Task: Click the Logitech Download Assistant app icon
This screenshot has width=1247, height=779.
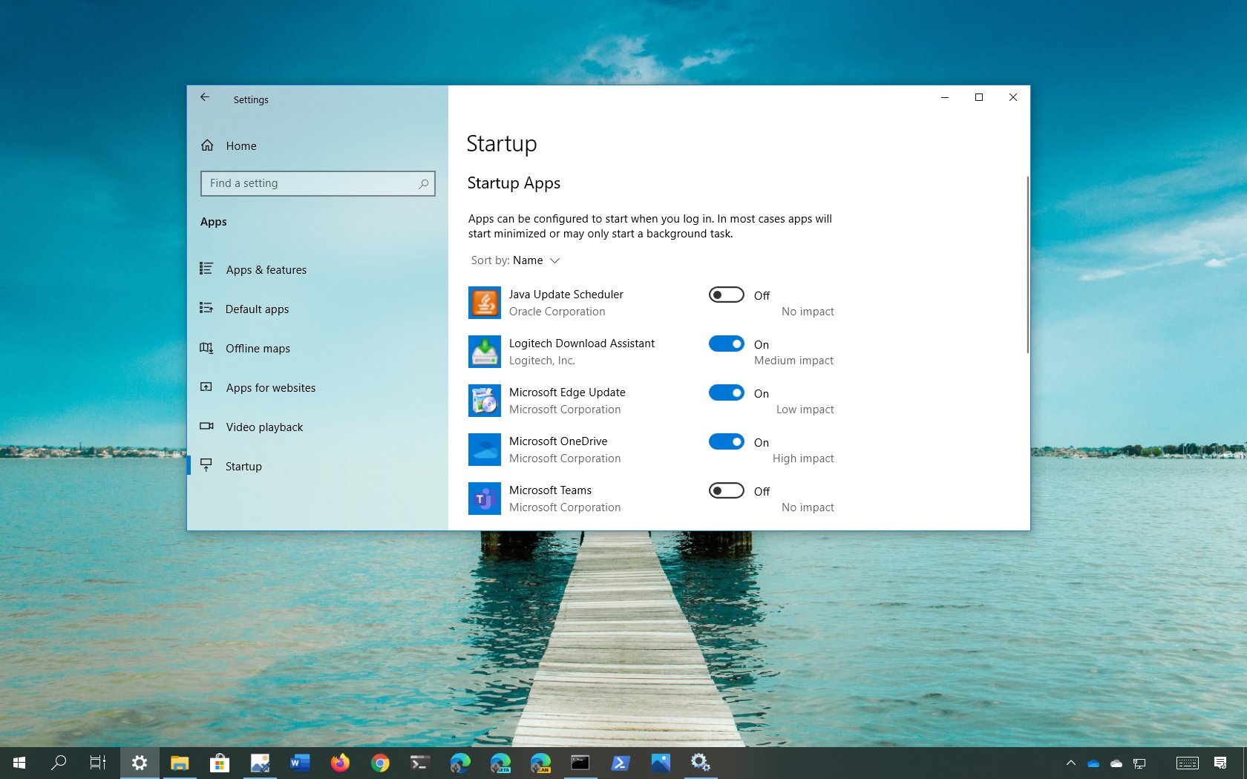Action: tap(485, 352)
